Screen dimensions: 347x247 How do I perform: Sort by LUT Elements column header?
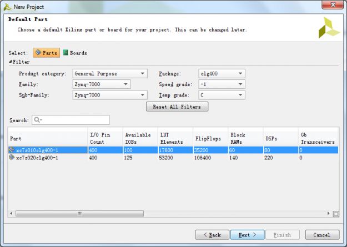pyautogui.click(x=175, y=138)
